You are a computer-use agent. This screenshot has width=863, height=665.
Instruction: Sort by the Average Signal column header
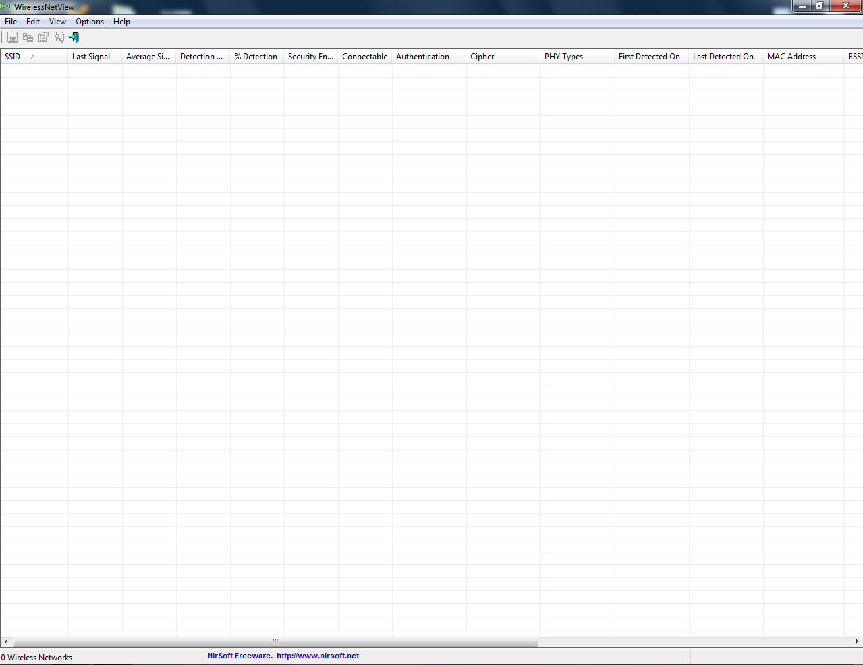coord(149,57)
